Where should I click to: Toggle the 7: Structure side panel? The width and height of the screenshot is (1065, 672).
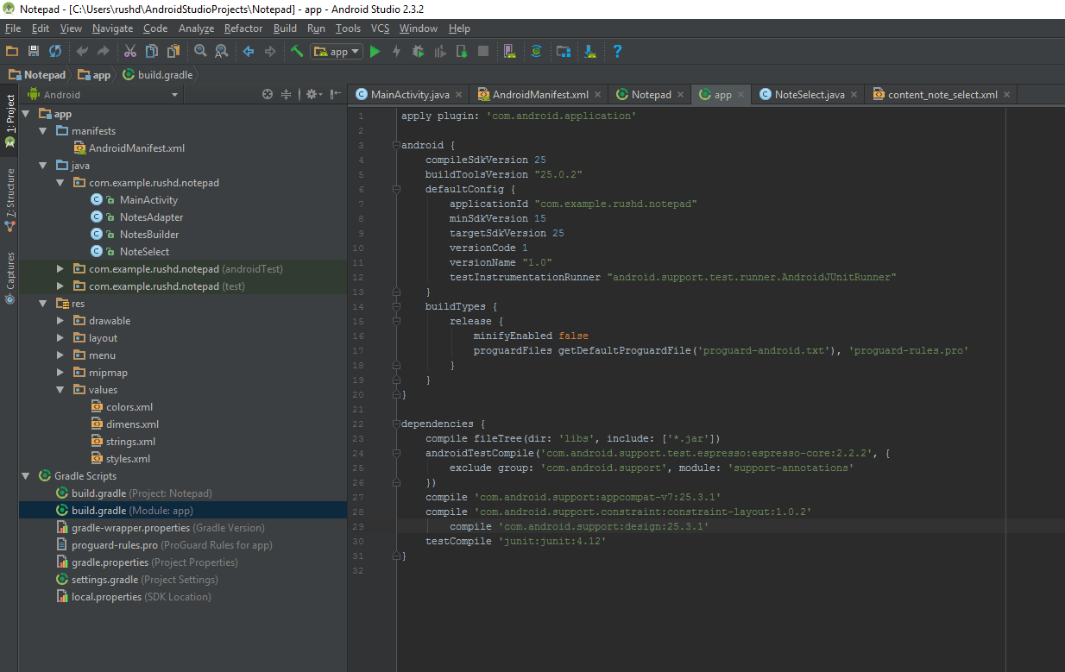(9, 200)
